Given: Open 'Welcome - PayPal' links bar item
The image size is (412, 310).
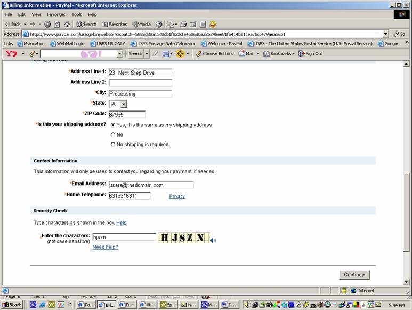Looking at the screenshot, I should point(222,44).
